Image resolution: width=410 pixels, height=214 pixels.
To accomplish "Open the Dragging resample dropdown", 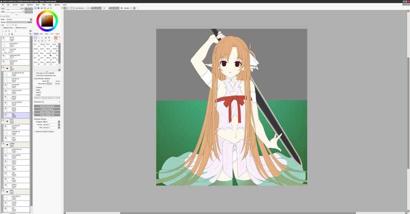I will point(52,122).
